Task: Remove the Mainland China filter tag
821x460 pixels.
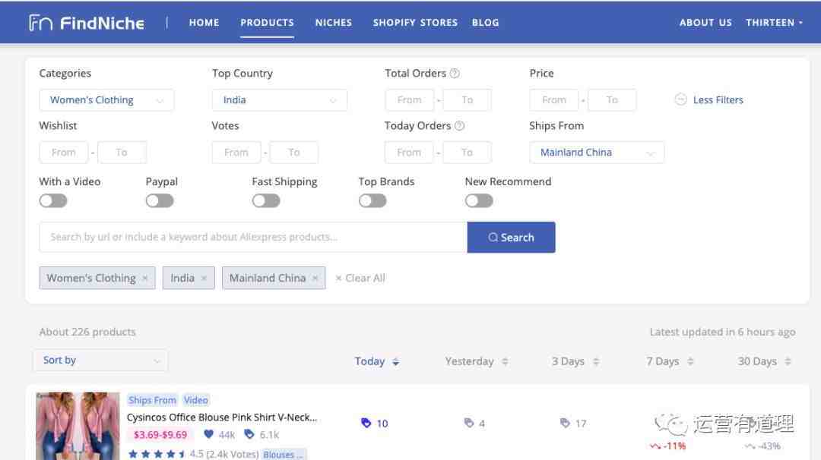Action: tap(315, 278)
